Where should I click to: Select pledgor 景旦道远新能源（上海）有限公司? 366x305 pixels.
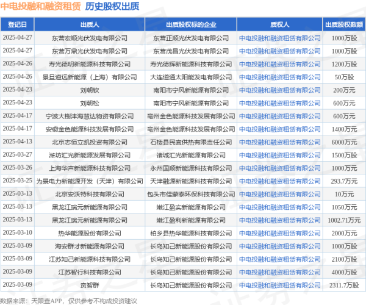[x=91, y=76]
